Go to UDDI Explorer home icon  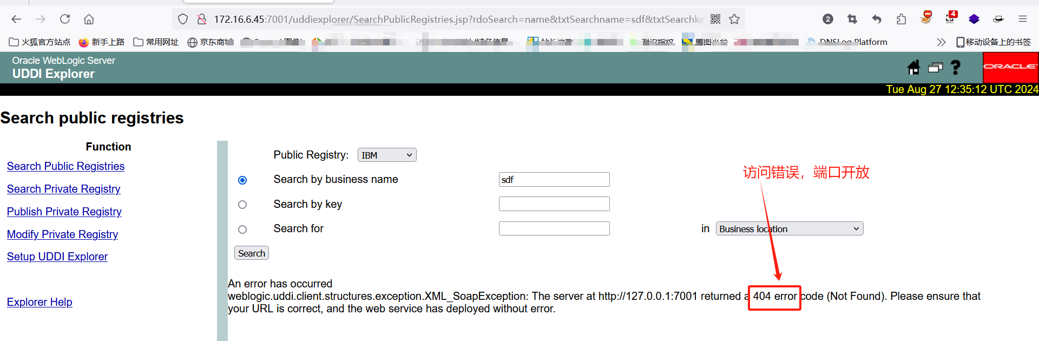pyautogui.click(x=913, y=68)
